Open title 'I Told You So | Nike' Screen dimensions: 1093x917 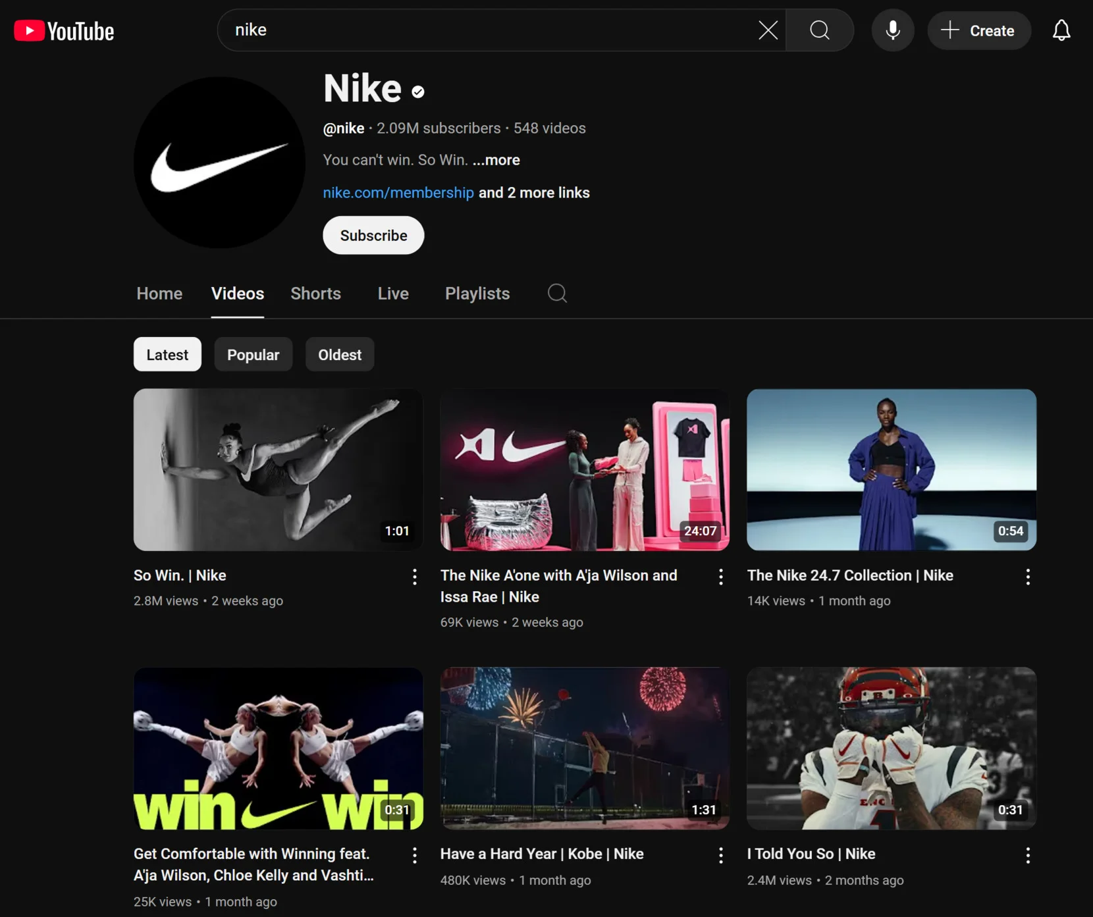click(x=811, y=854)
